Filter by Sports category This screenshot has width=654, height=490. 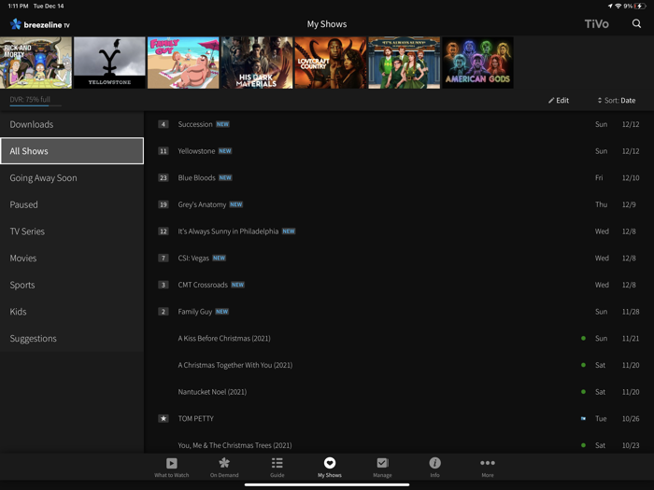point(72,285)
